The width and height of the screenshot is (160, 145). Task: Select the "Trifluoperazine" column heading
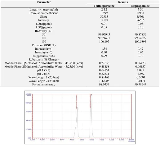tap(104, 6)
